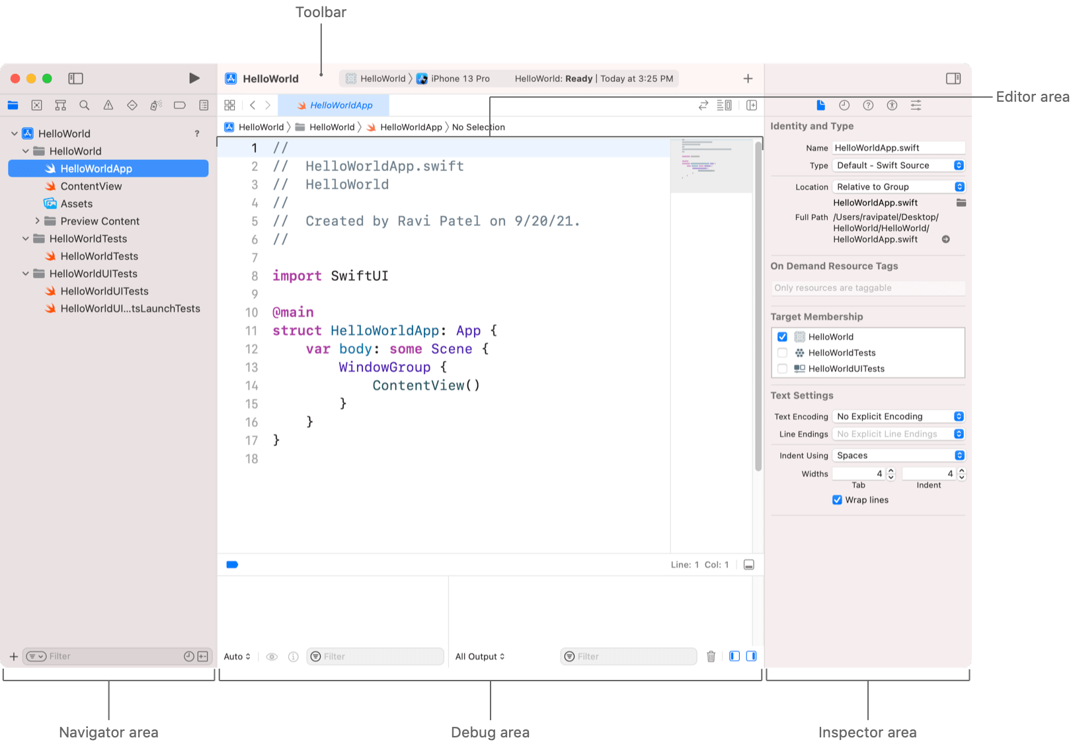Open the Project navigator folder icon
Viewport: 1073px width, 744px height.
pos(13,105)
